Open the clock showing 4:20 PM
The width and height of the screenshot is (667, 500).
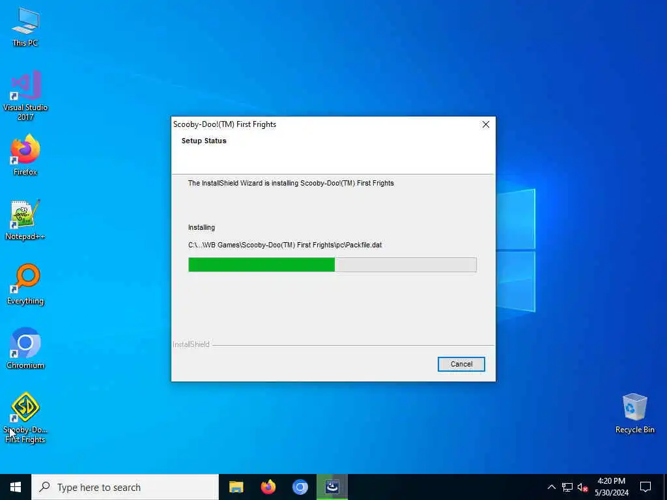point(611,487)
